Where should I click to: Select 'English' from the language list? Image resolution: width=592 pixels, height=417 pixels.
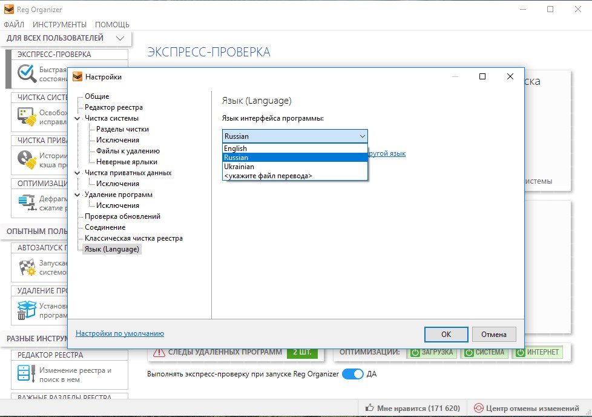235,148
